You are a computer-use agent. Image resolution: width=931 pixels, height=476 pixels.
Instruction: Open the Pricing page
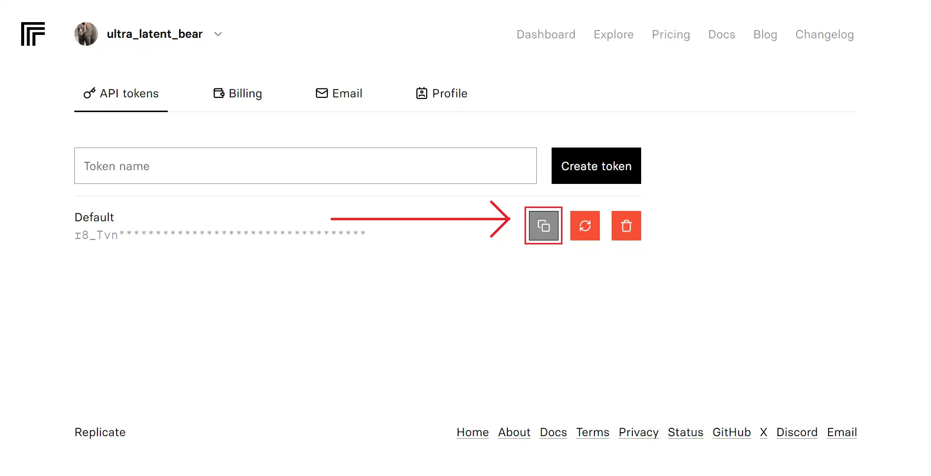click(671, 34)
